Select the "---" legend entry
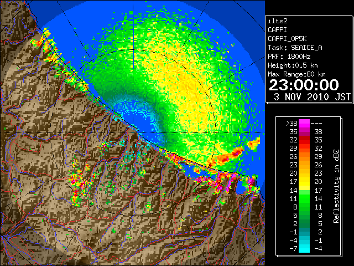 tap(316, 123)
